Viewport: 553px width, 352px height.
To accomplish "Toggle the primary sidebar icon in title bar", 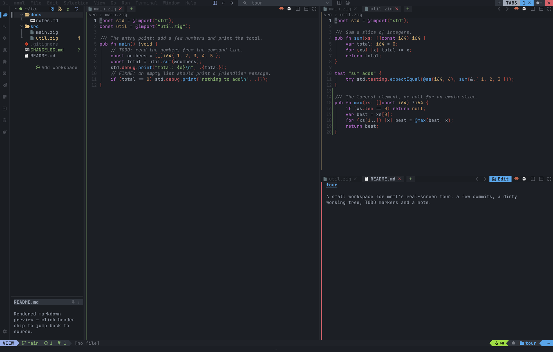I will [x=215, y=3].
